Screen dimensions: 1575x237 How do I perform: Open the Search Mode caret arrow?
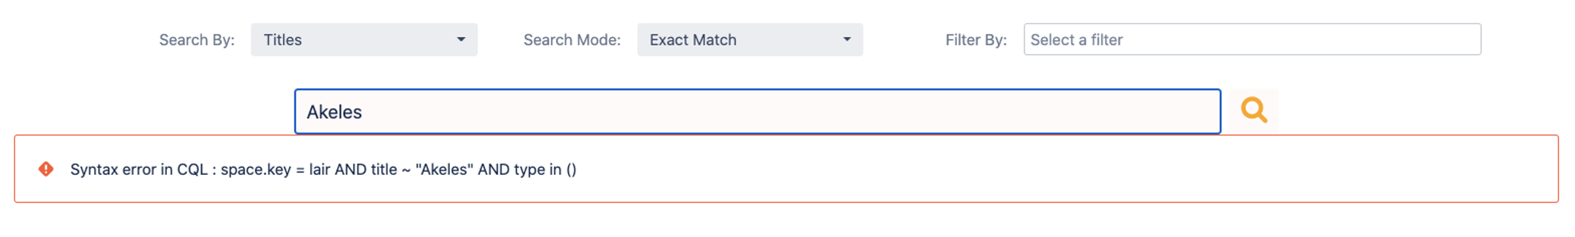pyautogui.click(x=847, y=39)
